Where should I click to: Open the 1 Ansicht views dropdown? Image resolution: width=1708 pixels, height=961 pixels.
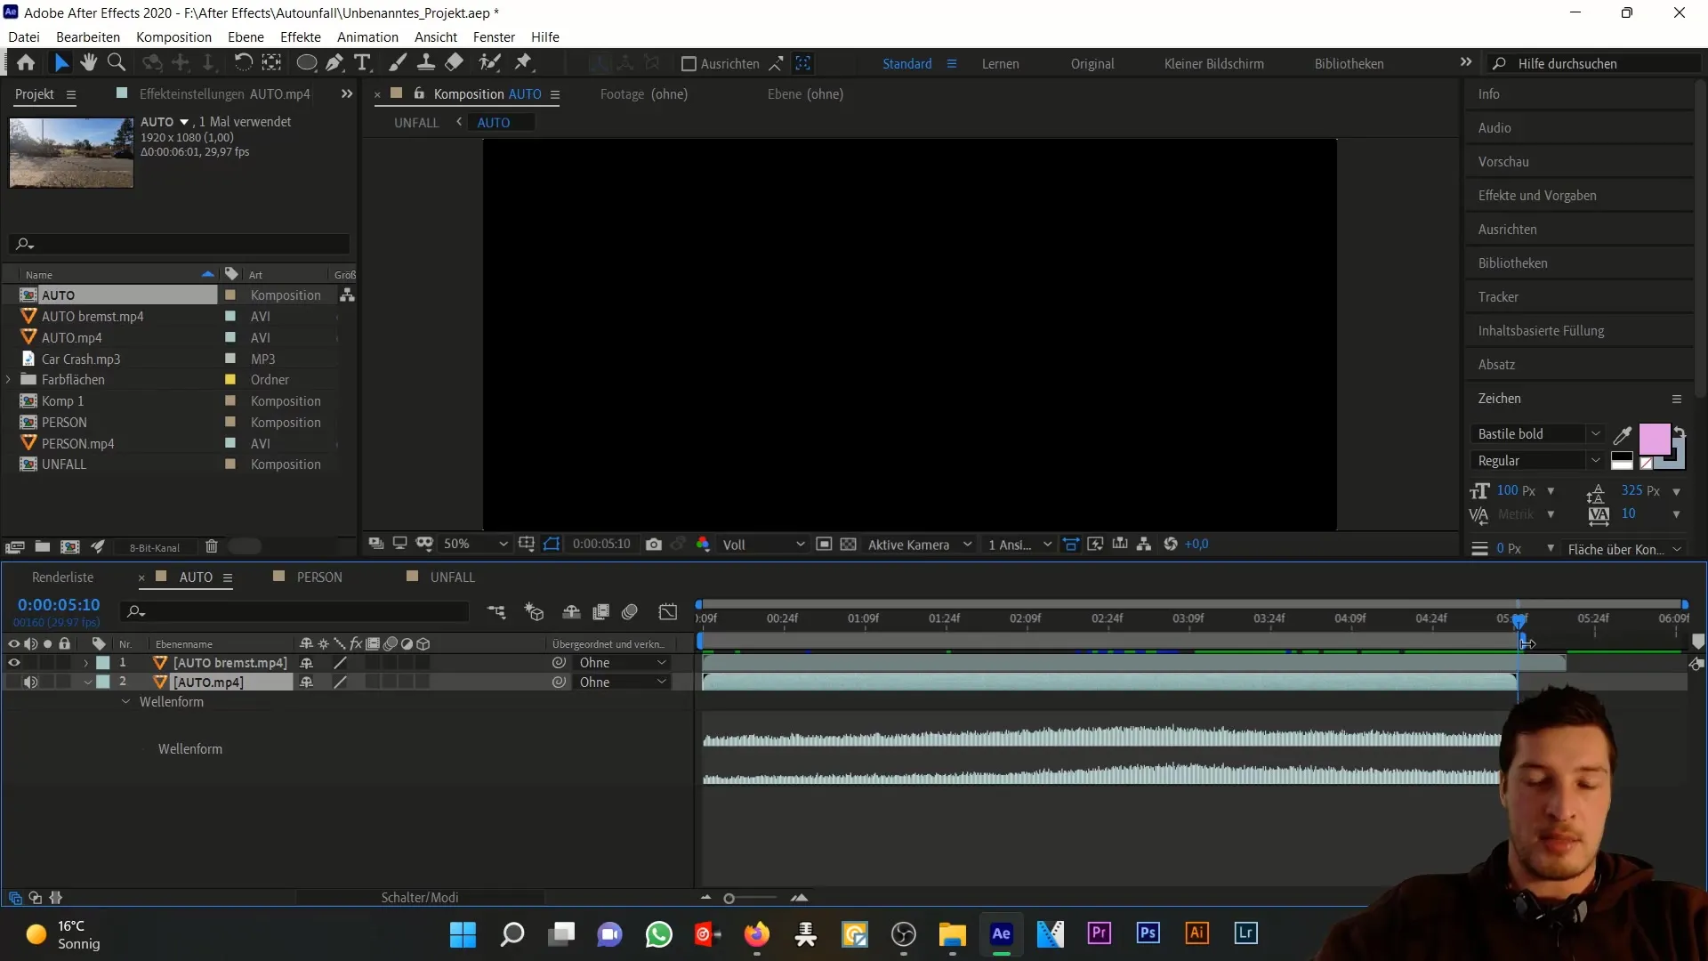tap(1019, 545)
